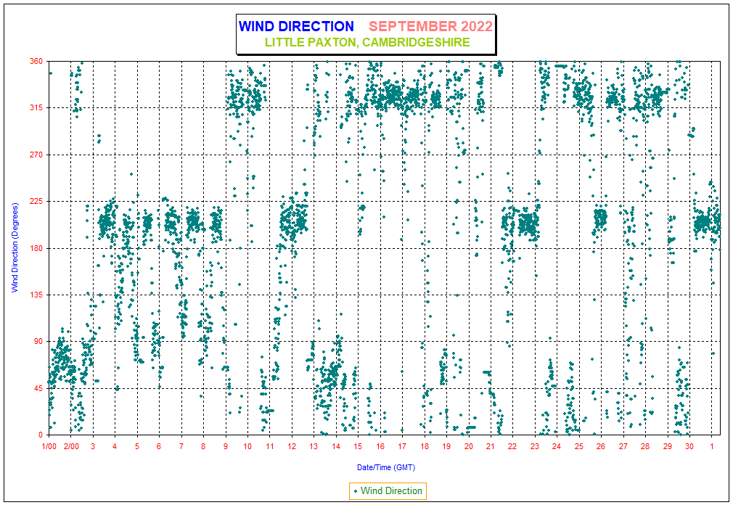Click the 180 y-axis value
This screenshot has height=505, width=733.
36,248
